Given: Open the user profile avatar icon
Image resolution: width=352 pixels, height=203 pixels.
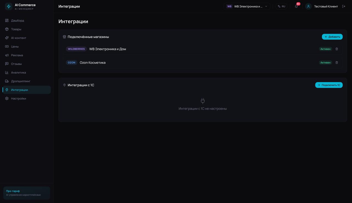Looking at the screenshot, I should 308,6.
